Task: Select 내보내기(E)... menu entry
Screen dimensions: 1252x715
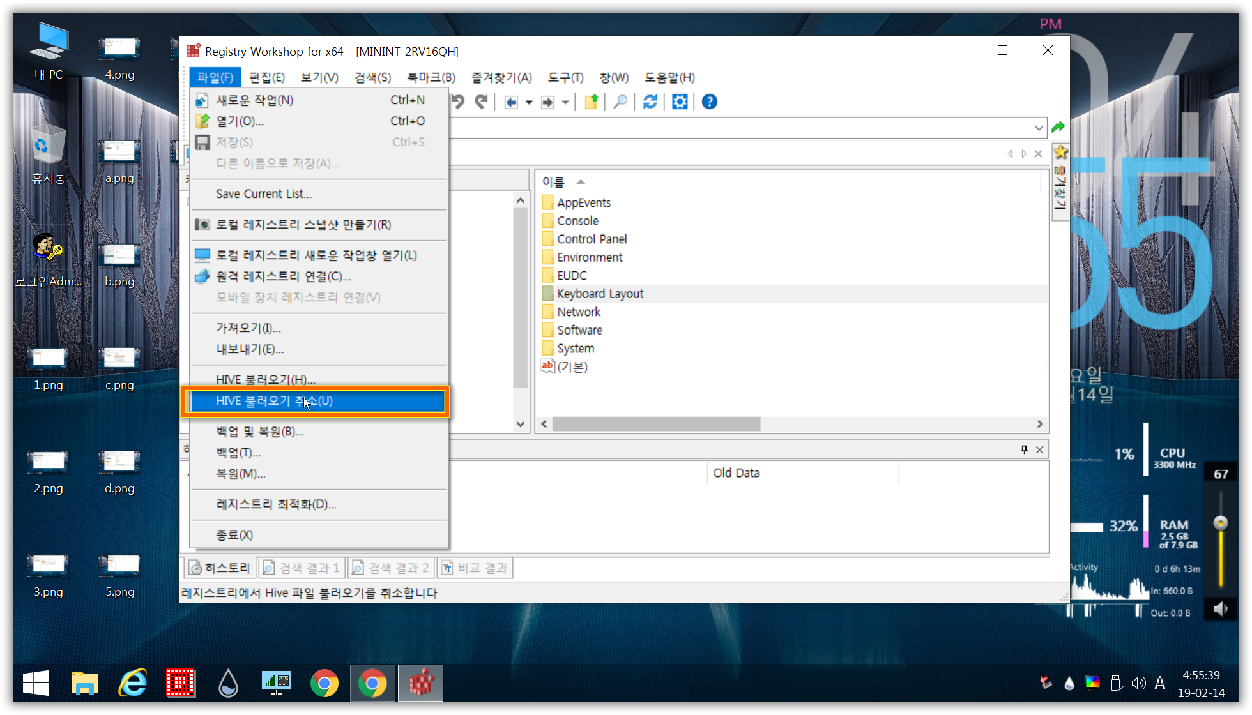Action: 319,349
